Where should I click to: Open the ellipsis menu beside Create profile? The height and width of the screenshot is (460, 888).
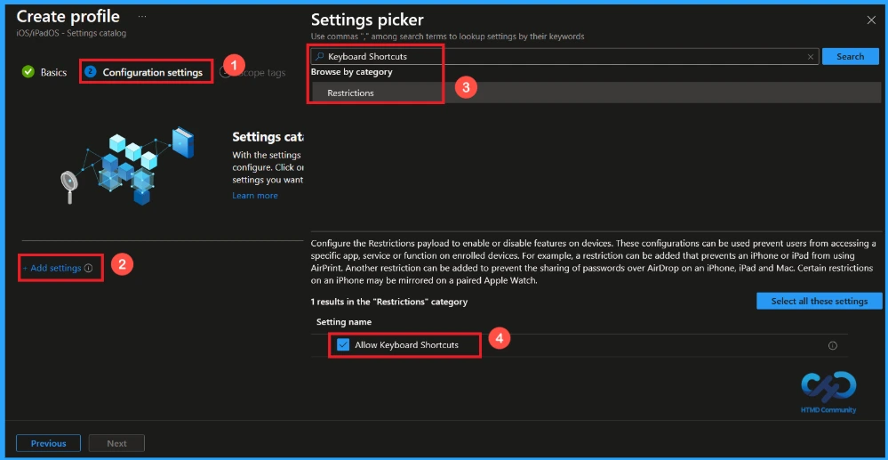coord(142,17)
